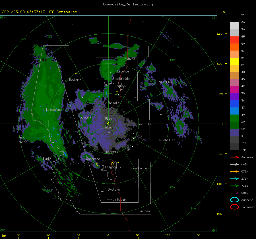Click the ThreeHills label
Screen dimensions: 256x239
pos(143,124)
